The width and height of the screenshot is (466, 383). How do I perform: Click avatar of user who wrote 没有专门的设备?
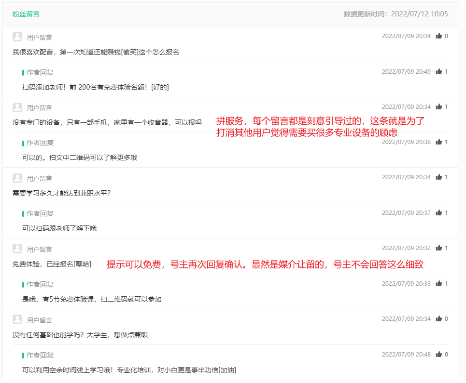tap(17, 107)
